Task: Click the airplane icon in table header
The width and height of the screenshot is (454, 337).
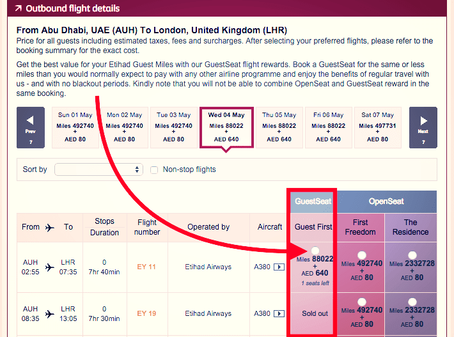Action: pos(50,227)
